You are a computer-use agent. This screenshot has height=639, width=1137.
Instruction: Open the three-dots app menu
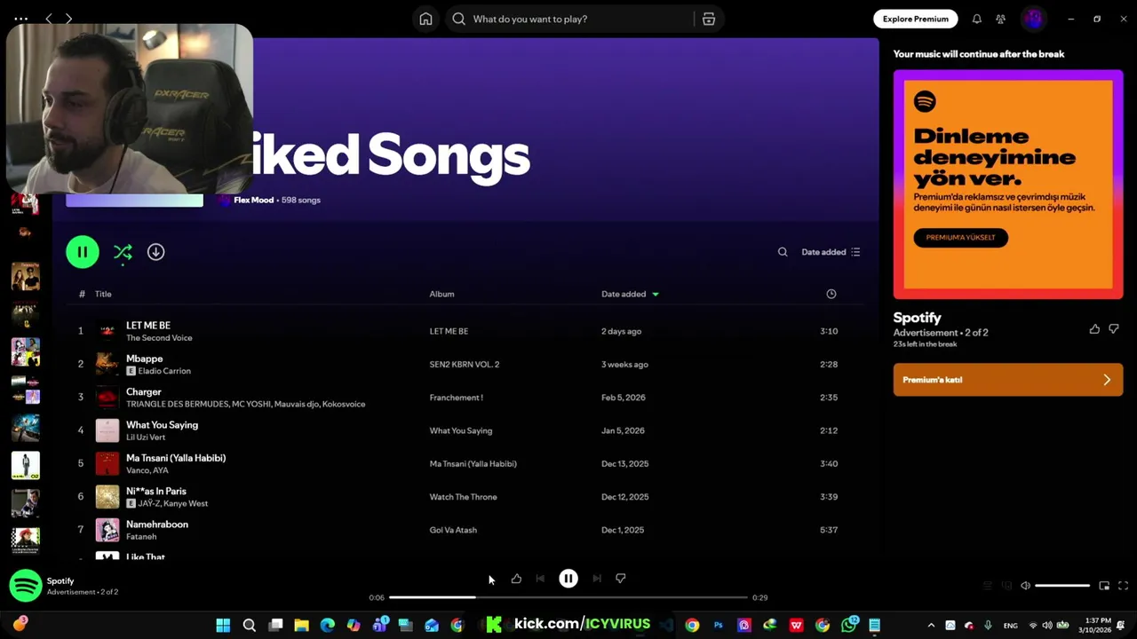click(21, 19)
